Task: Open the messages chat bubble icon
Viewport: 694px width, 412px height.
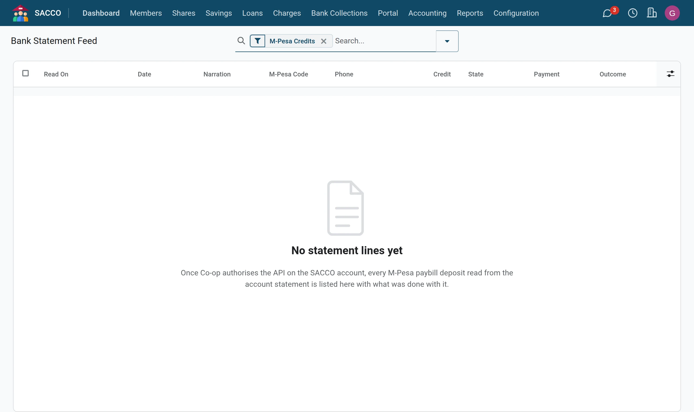Action: tap(608, 13)
